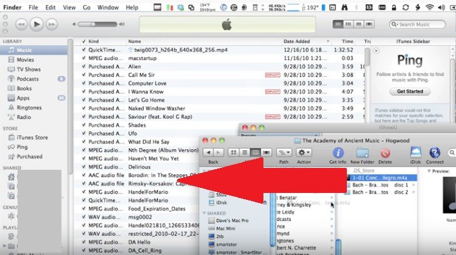Viewport: 456px width, 255px height.
Task: Uncheck the box next to DA Hello
Action: pyautogui.click(x=84, y=242)
